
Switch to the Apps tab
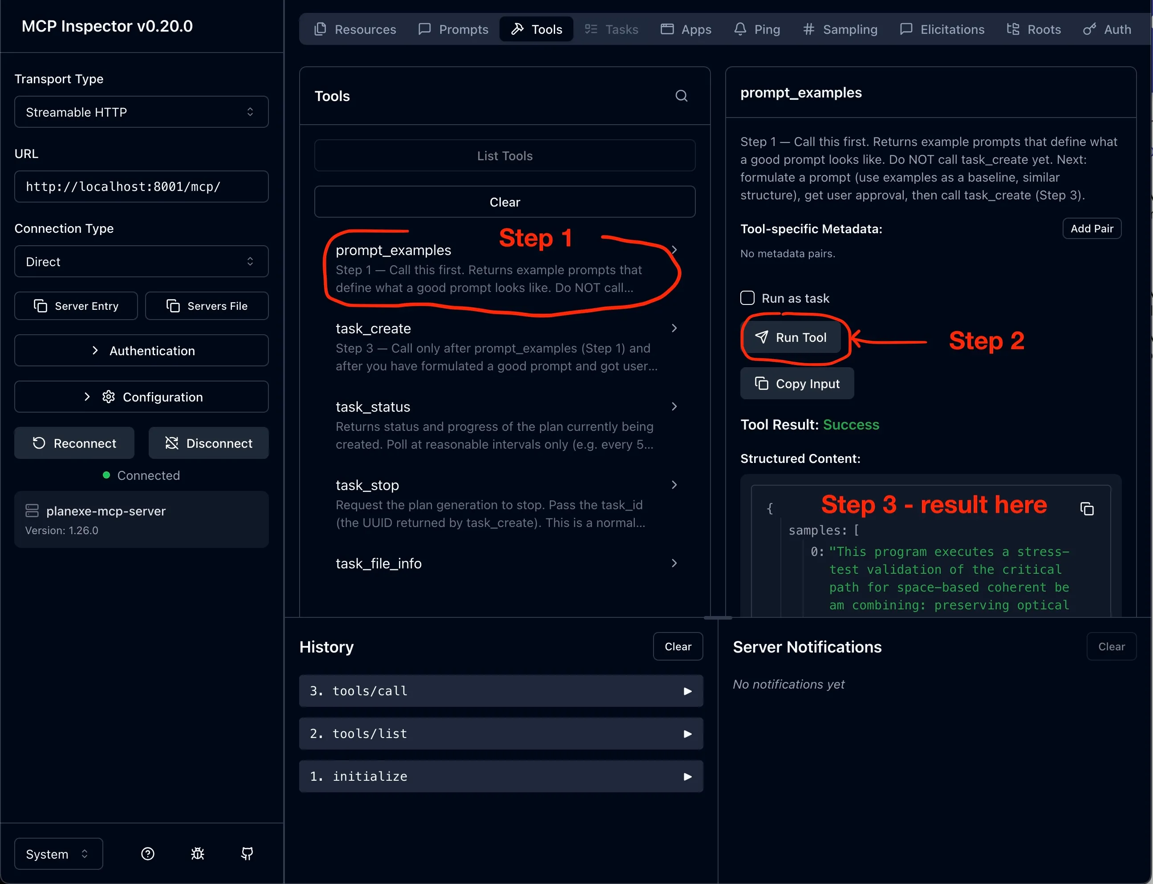[x=686, y=29]
